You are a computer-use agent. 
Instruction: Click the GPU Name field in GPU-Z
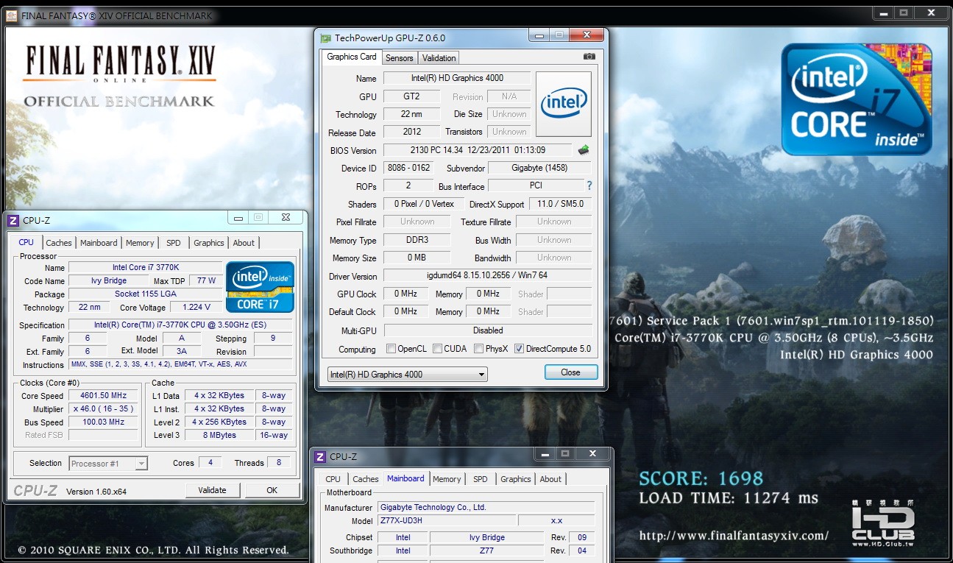tap(456, 78)
